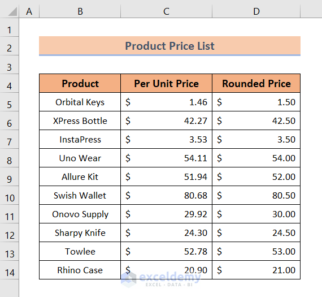
Task: Select row 9 header
Action: [9, 177]
